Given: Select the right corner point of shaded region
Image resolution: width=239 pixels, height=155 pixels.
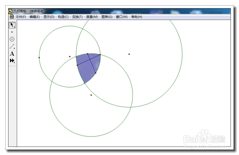Looking at the screenshot, I should click(x=100, y=55).
